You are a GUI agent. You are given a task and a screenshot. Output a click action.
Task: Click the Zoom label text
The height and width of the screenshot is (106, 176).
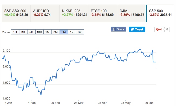[x=6, y=32]
